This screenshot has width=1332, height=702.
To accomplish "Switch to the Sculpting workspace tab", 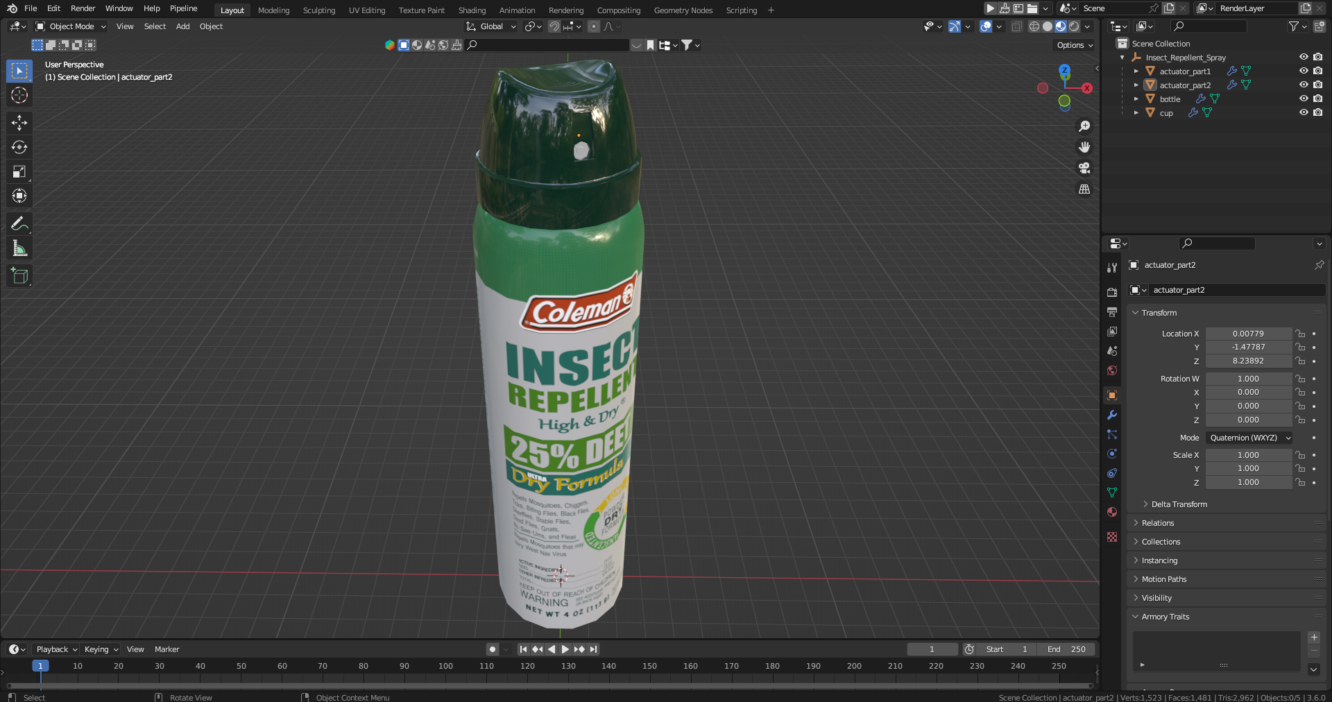I will pos(319,10).
